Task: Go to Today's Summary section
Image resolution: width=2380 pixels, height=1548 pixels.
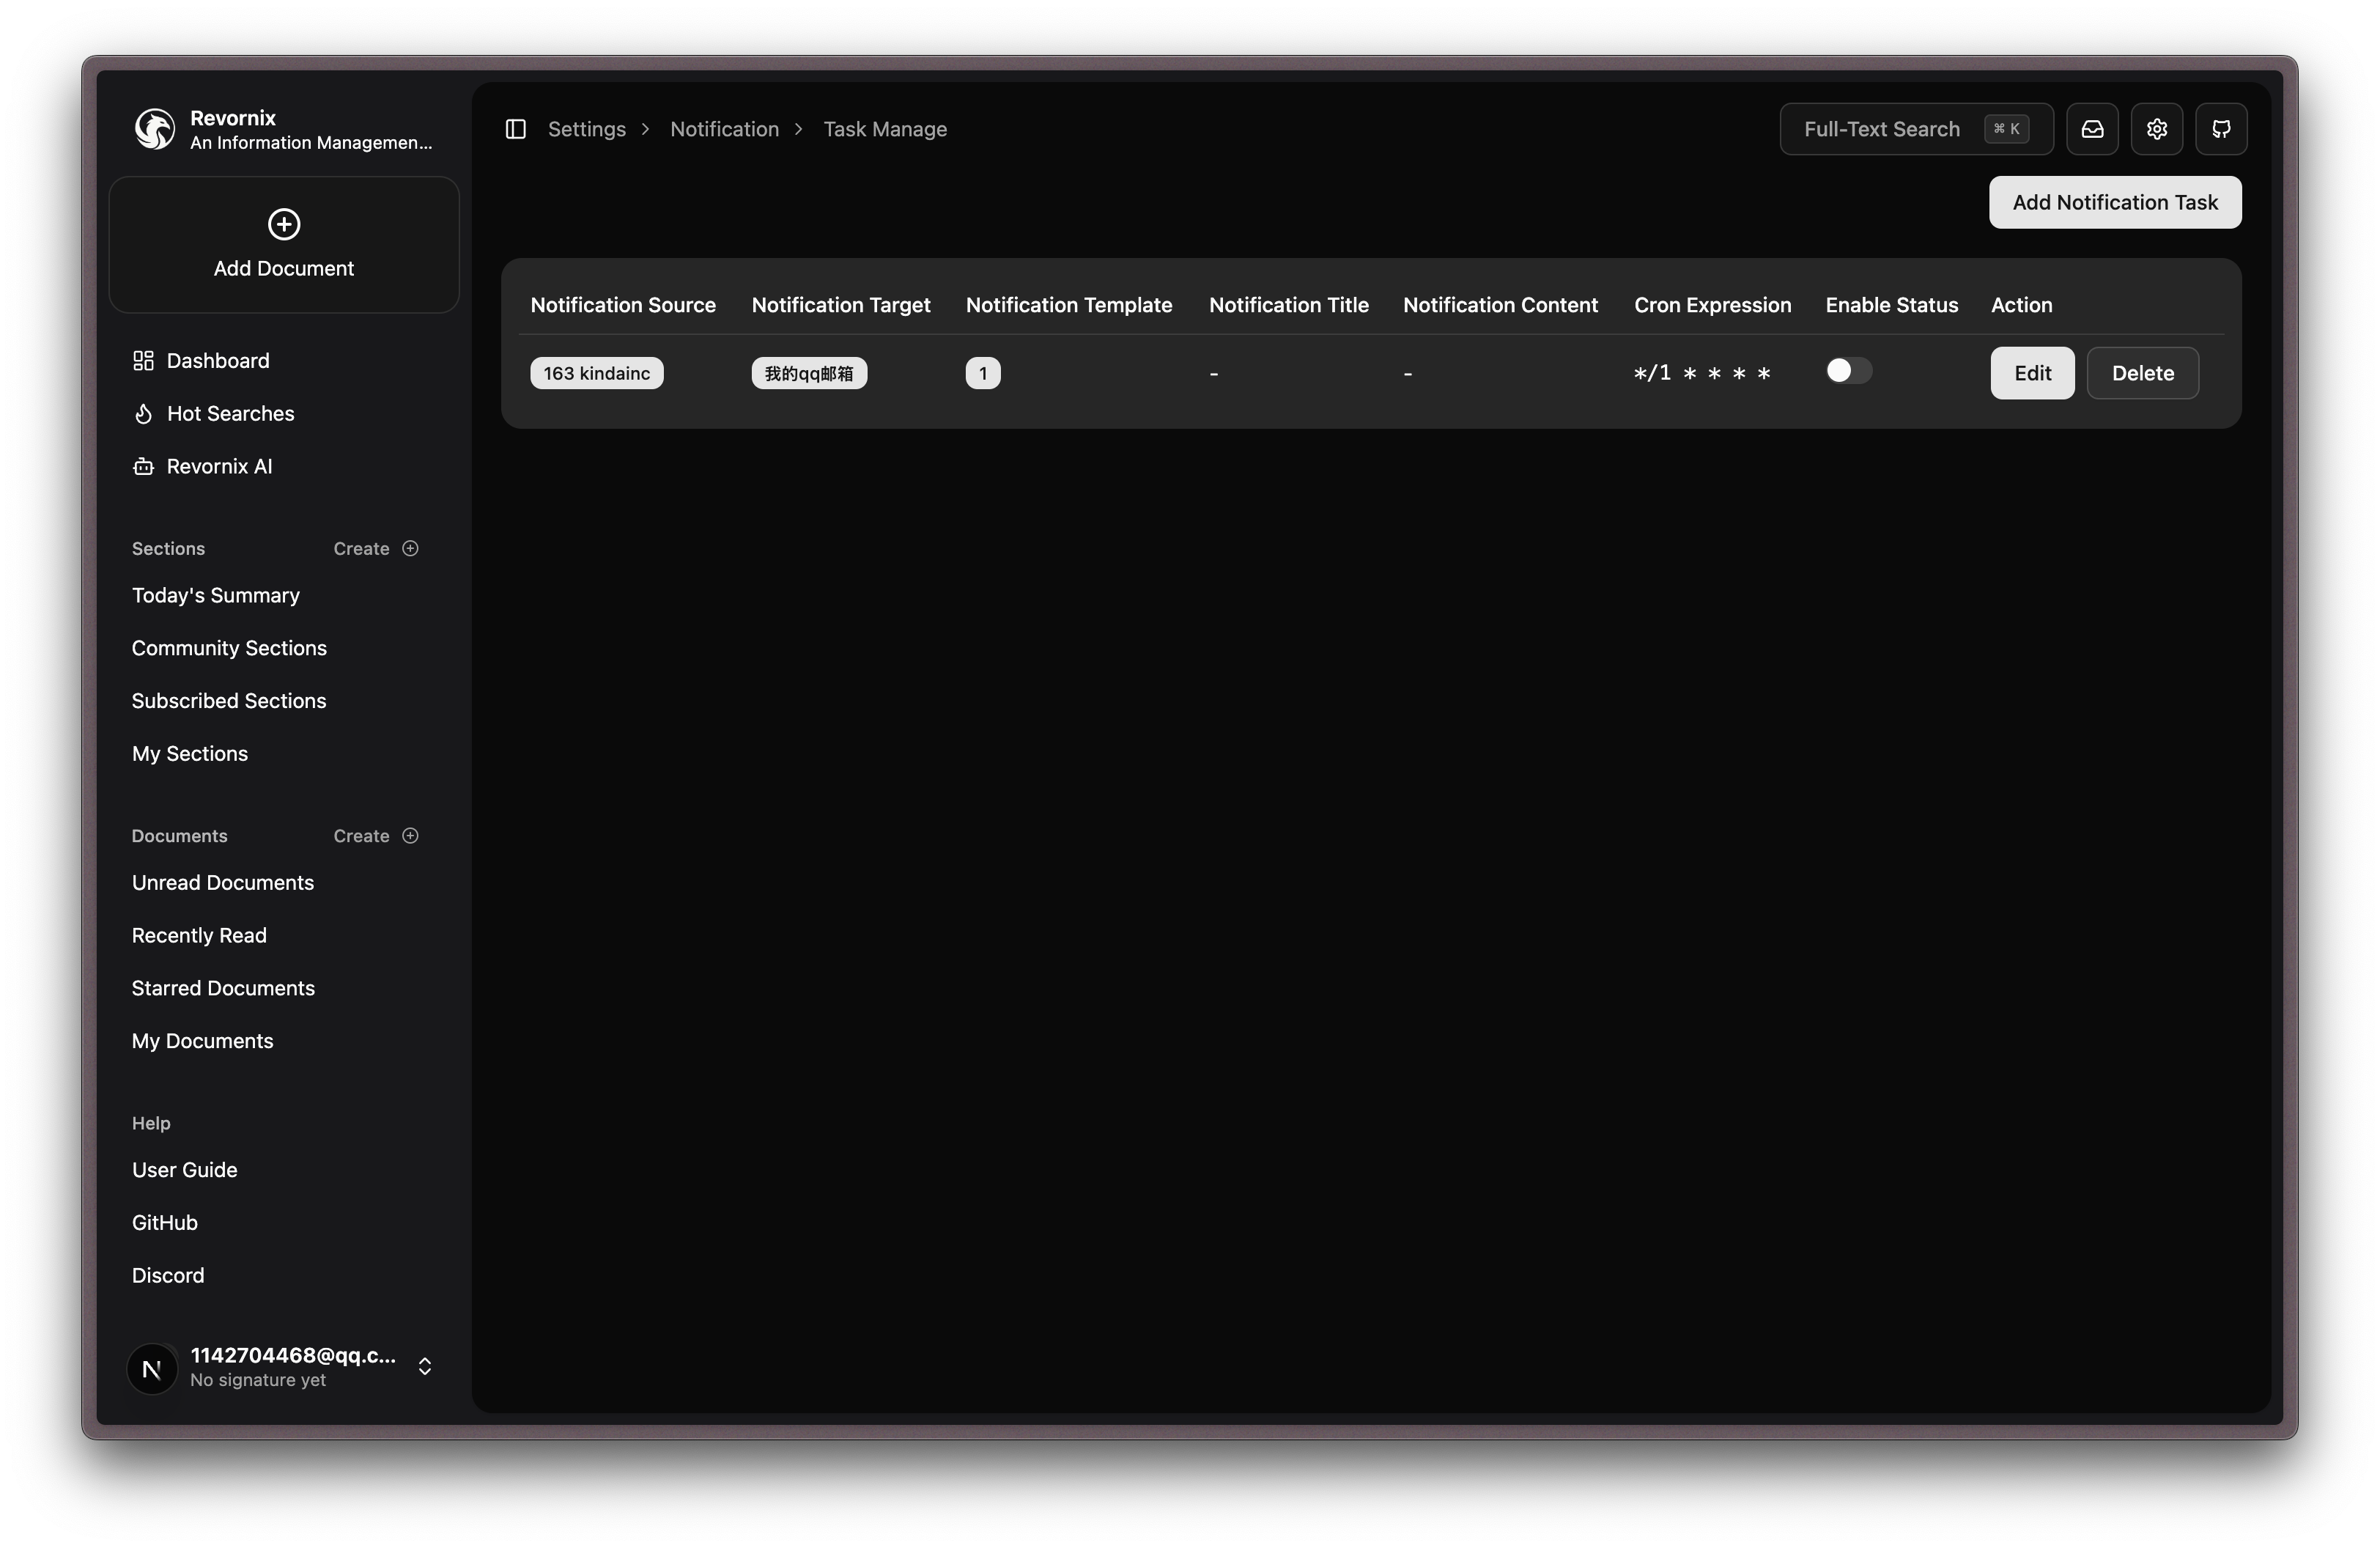Action: pos(216,596)
